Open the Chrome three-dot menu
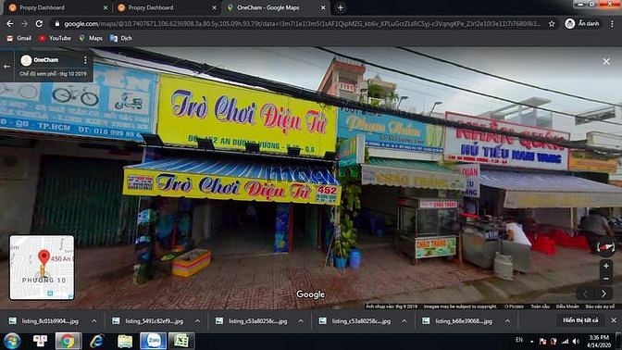 point(612,24)
